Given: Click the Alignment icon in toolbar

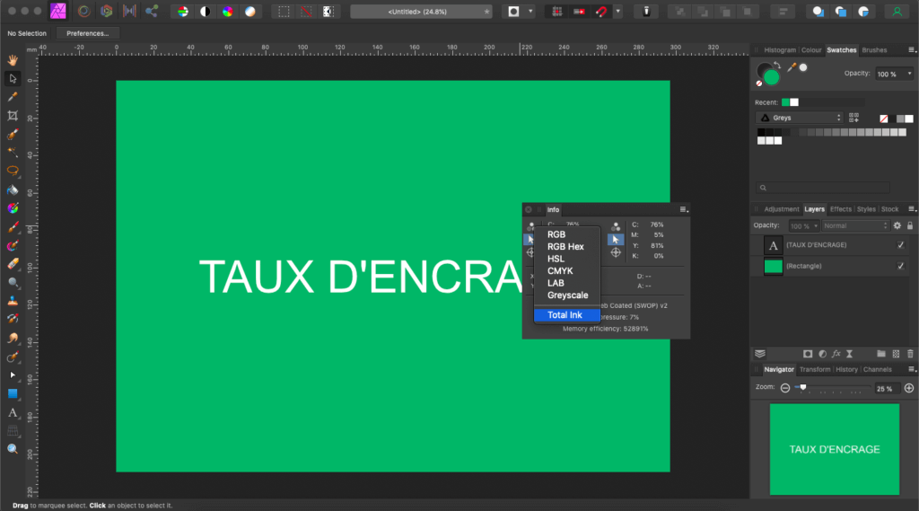Looking at the screenshot, I should (783, 12).
